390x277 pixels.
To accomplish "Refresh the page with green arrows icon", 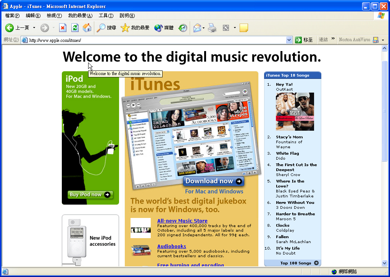I will coord(75,27).
